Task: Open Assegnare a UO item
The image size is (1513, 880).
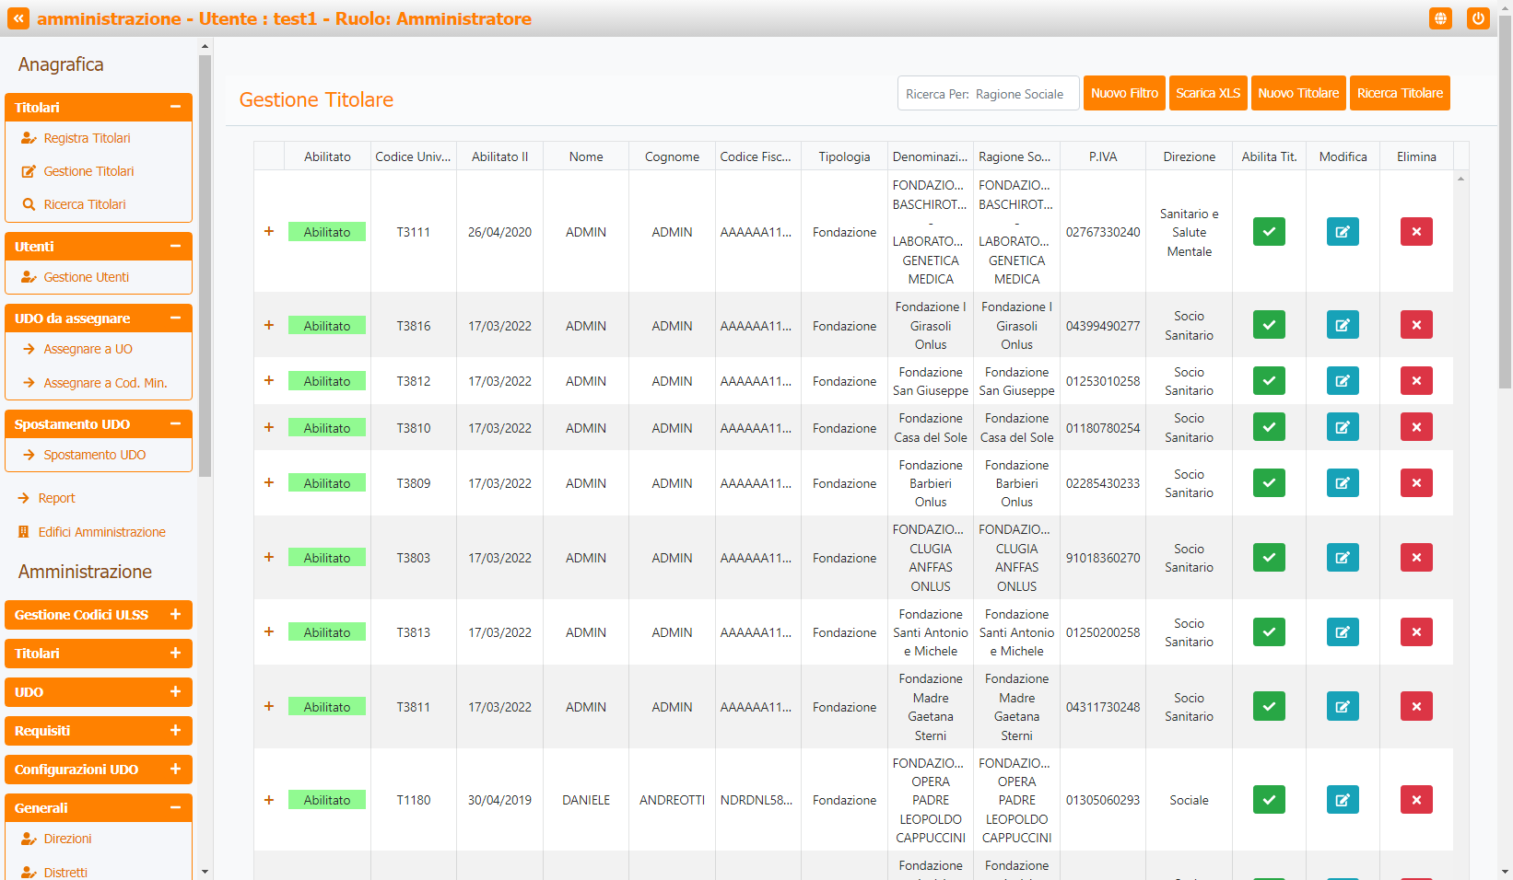Action: tap(88, 349)
